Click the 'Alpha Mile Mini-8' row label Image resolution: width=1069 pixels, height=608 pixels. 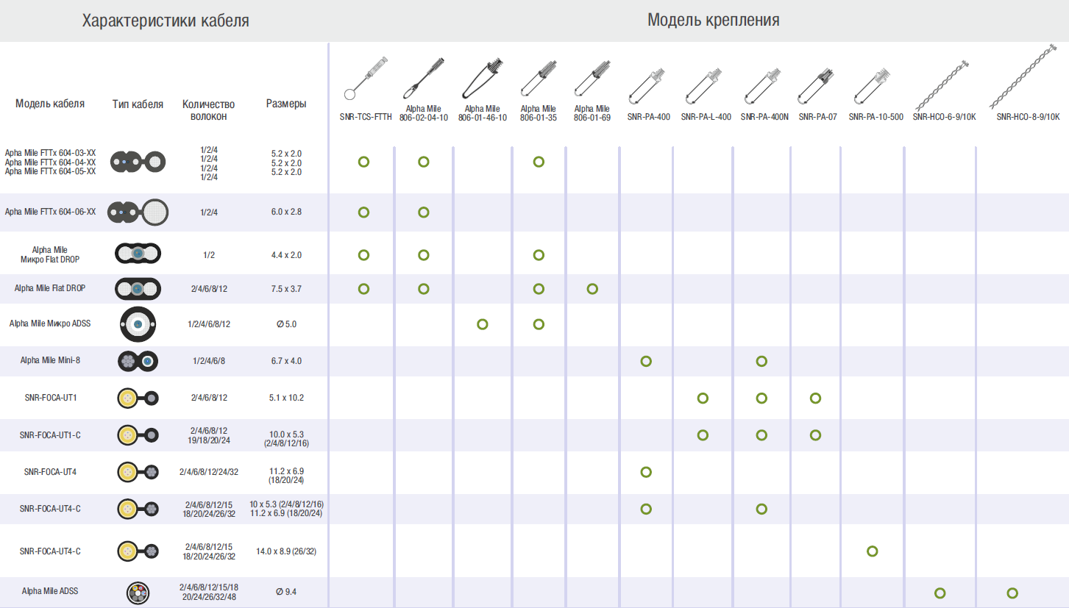tap(50, 360)
